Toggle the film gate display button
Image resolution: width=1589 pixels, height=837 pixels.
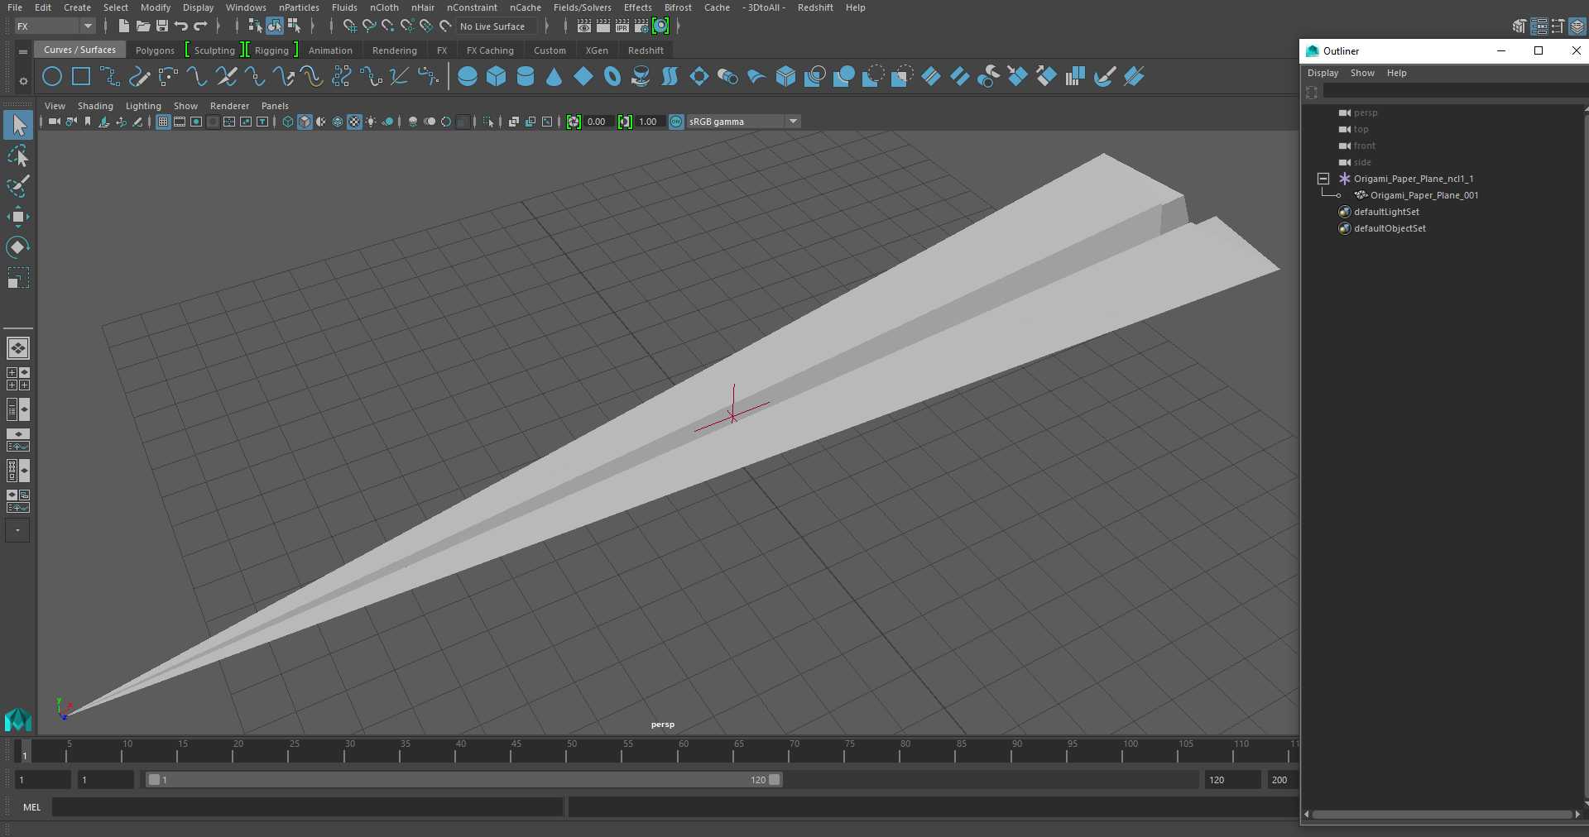180,122
